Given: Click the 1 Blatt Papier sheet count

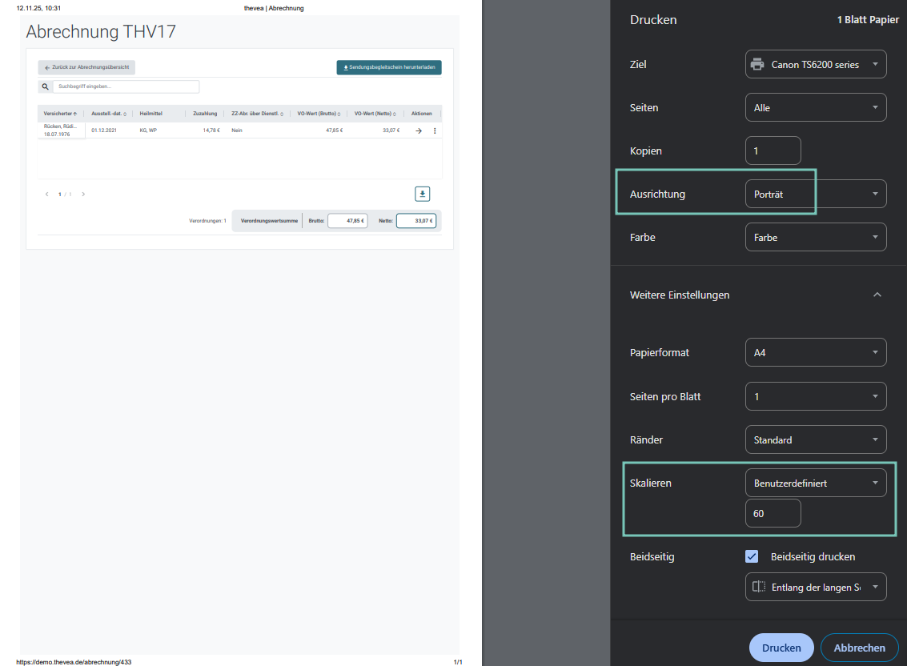Looking at the screenshot, I should [x=868, y=20].
